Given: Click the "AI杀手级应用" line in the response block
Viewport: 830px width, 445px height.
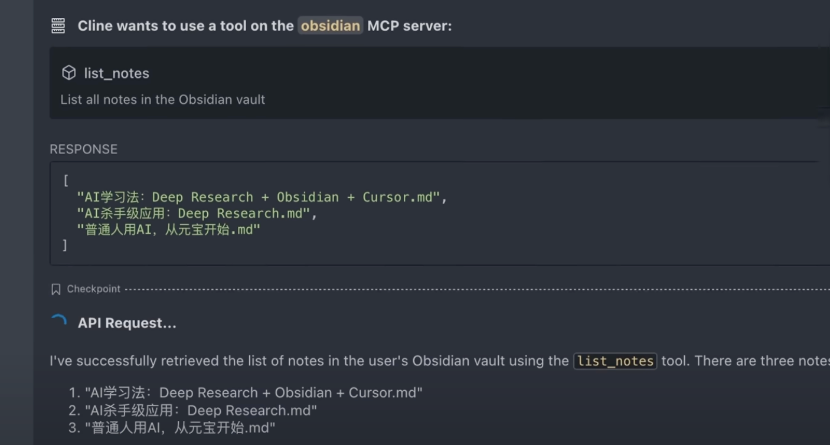Looking at the screenshot, I should [197, 213].
